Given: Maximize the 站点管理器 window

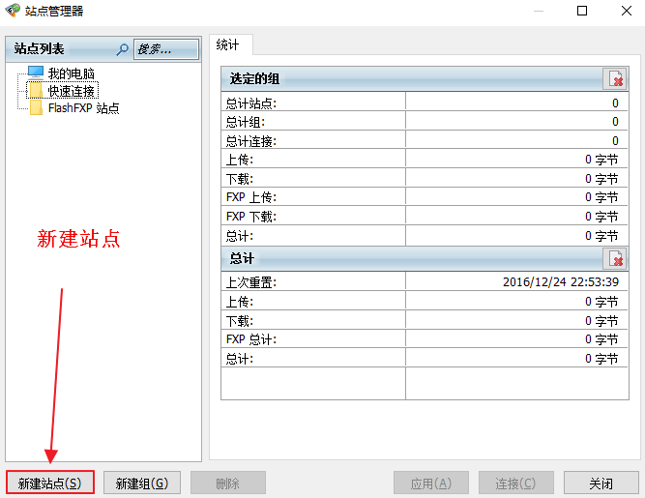Looking at the screenshot, I should point(582,12).
